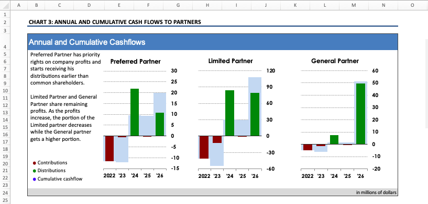This screenshot has width=428, height=204.
Task: Select Preferred Partner 2022 red contribution bar
Action: tap(109, 149)
